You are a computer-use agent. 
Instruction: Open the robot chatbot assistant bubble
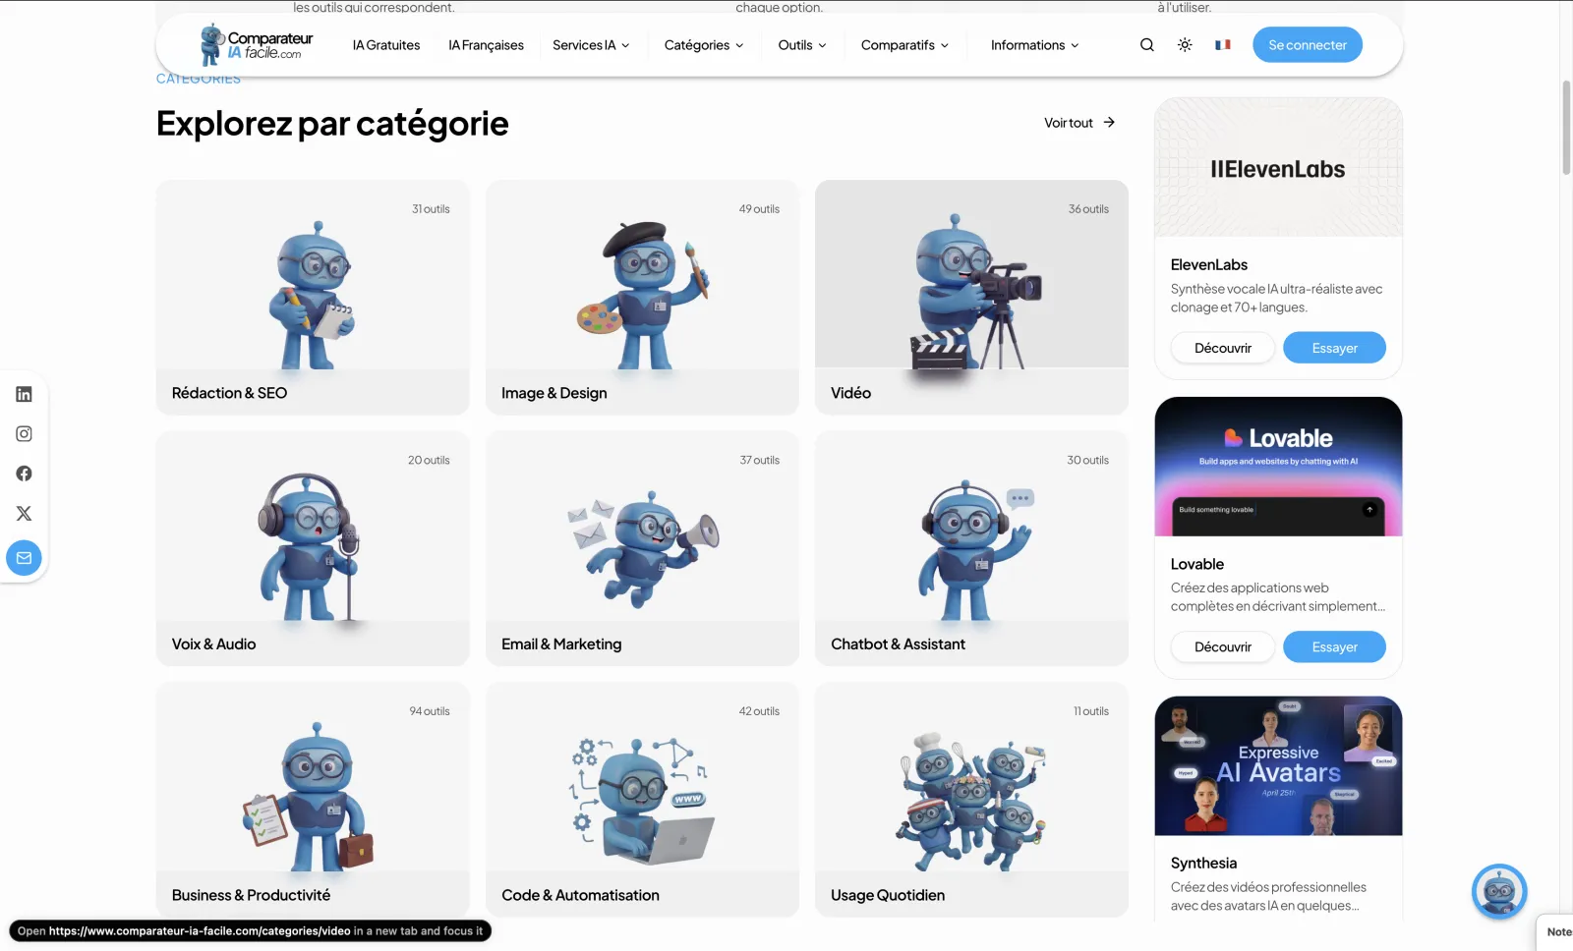(x=1498, y=891)
